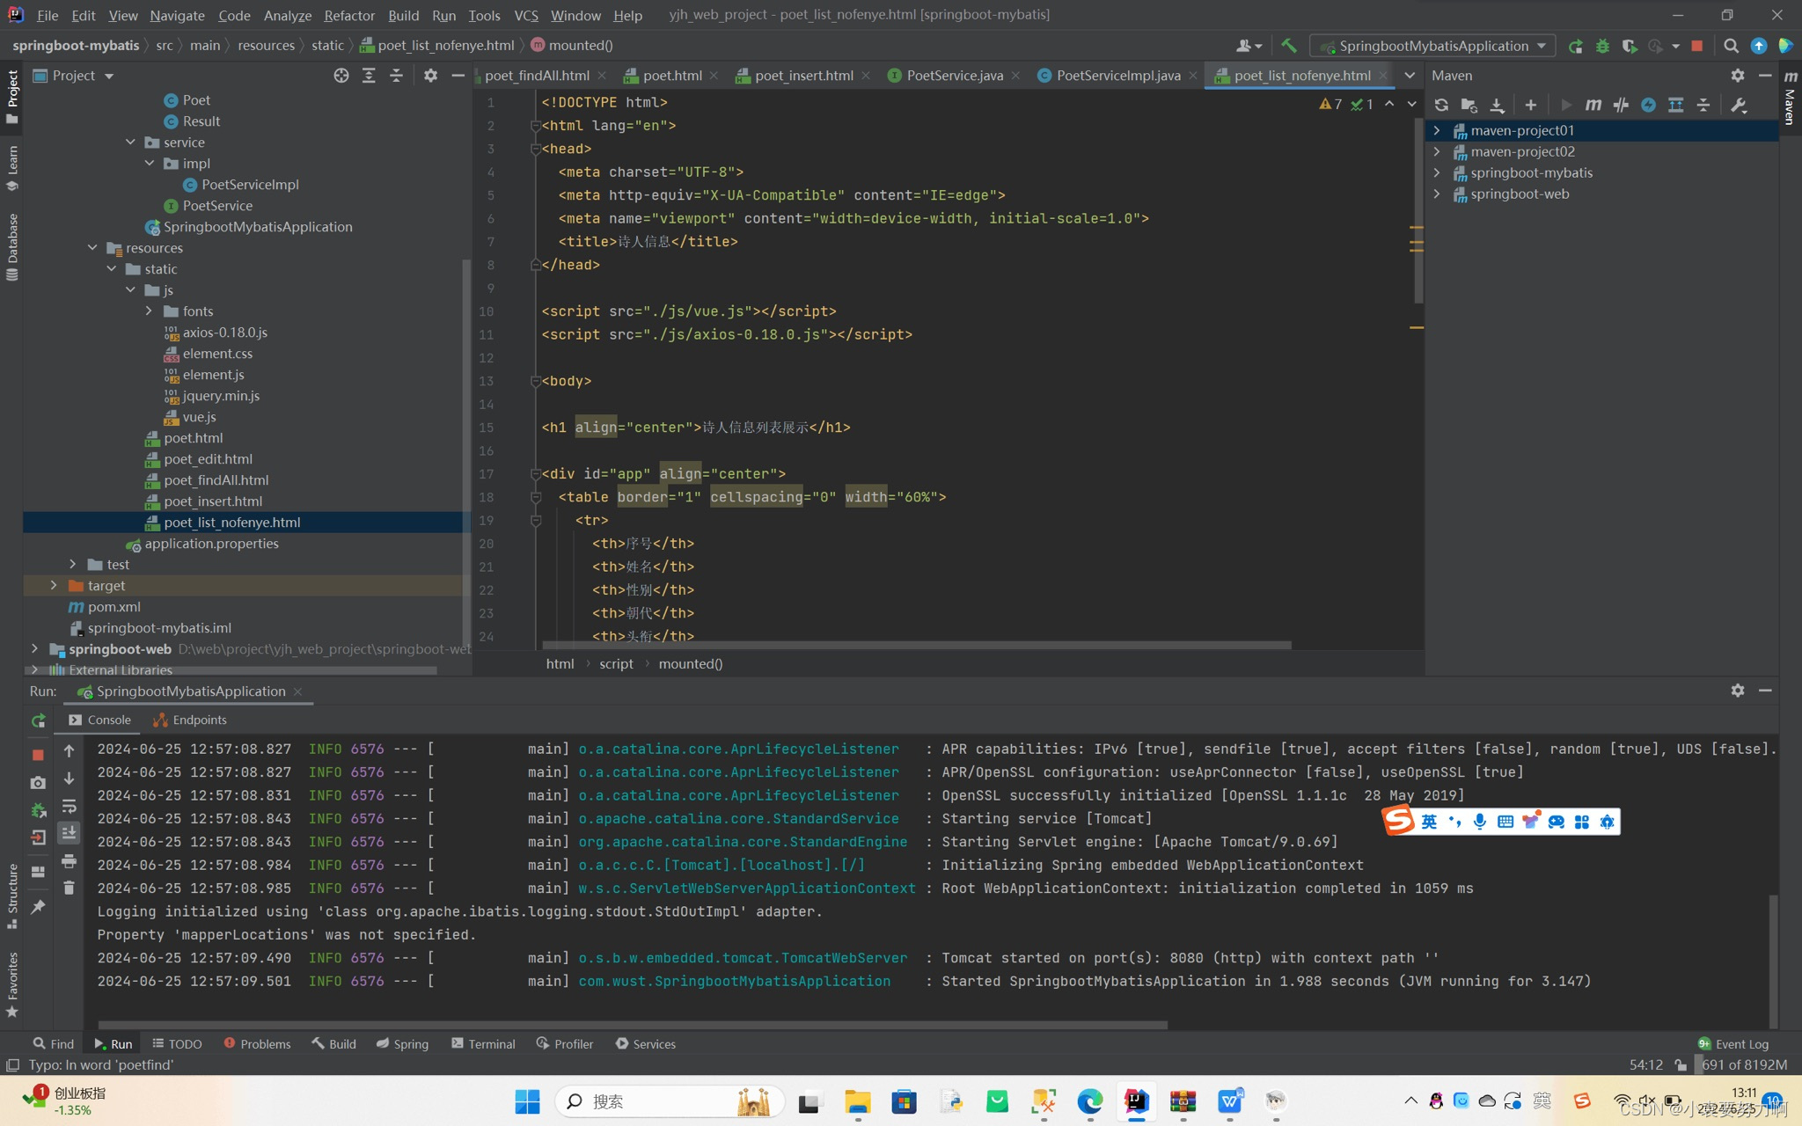Toggle Soft-Wrap in the console
This screenshot has height=1126, width=1802.
(x=69, y=806)
